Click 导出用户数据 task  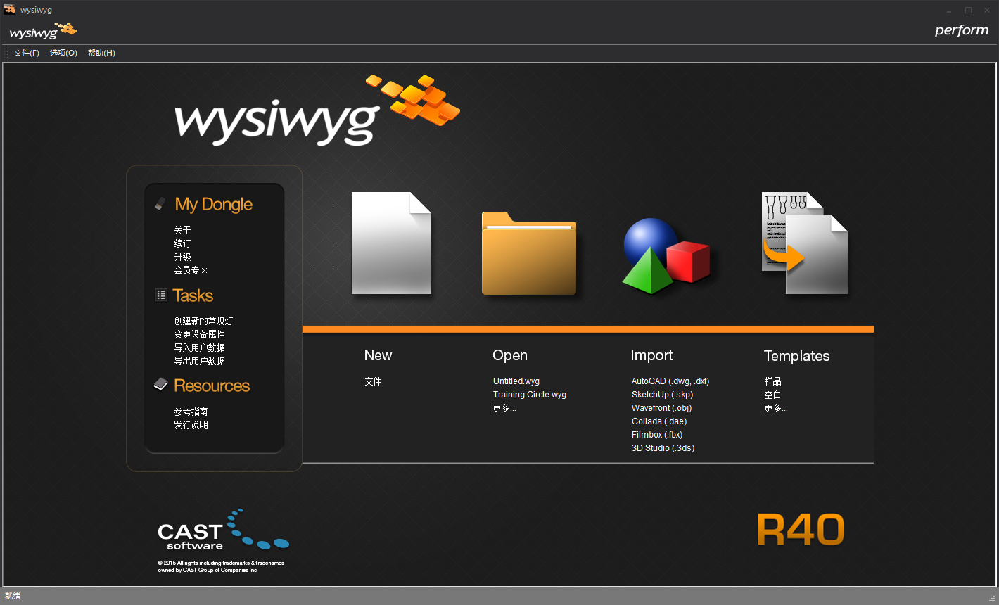[x=200, y=361]
